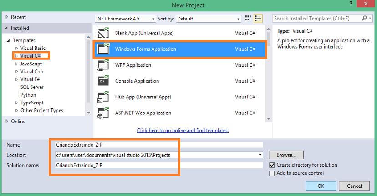Select the Windows Forms Application template name
The width and height of the screenshot is (377, 196).
(x=146, y=49)
